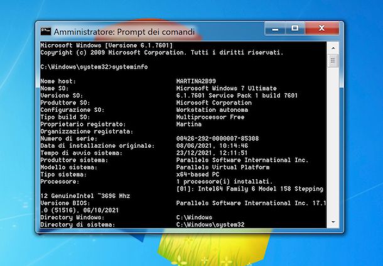383x266 pixels.
Task: Click 'Parallels Software International Inc.' system producer value
Action: (242, 160)
